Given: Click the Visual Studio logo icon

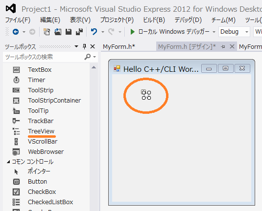Looking at the screenshot, I should click(11, 8).
